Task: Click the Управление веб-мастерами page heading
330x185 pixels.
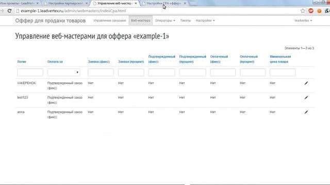Action: [92, 36]
